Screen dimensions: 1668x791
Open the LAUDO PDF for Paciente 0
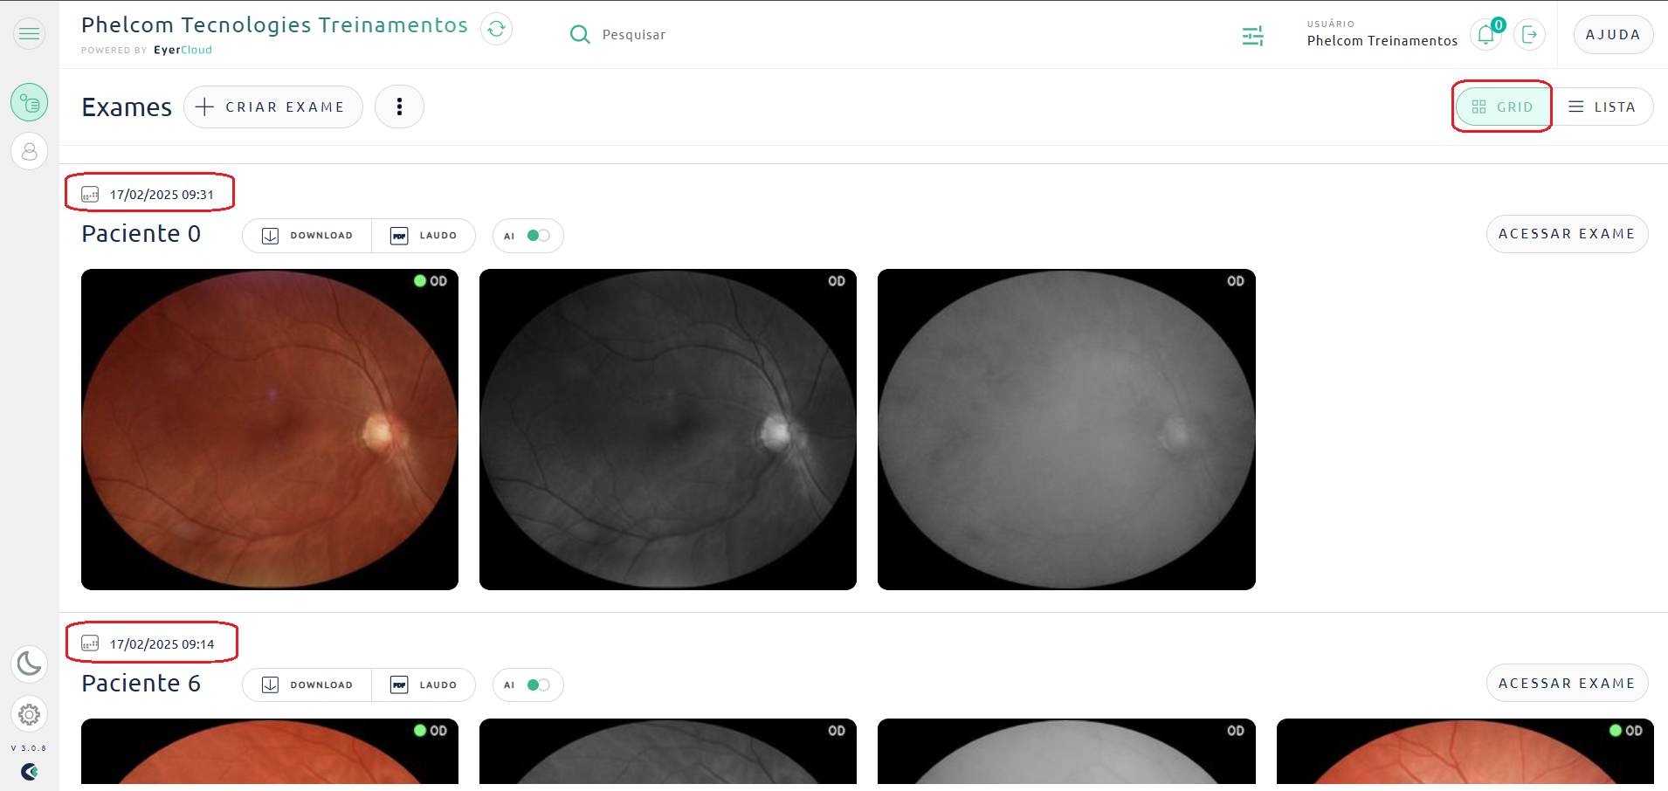424,236
